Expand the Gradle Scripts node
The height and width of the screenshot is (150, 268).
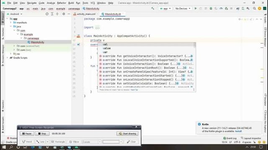[x=7, y=57]
